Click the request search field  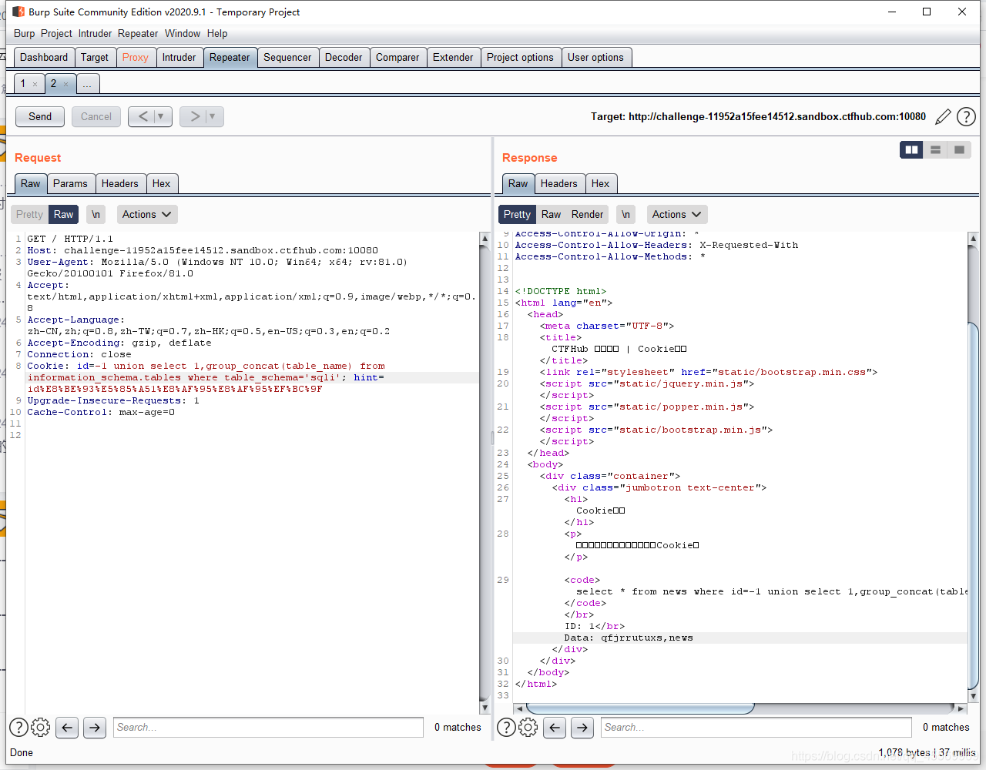click(269, 727)
